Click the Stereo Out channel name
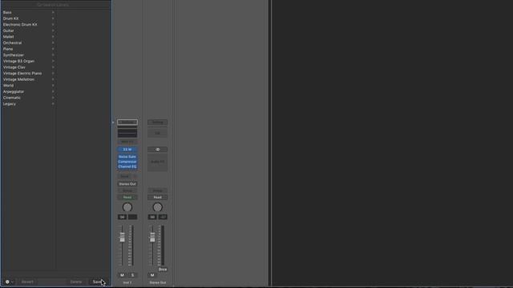 tap(157, 282)
